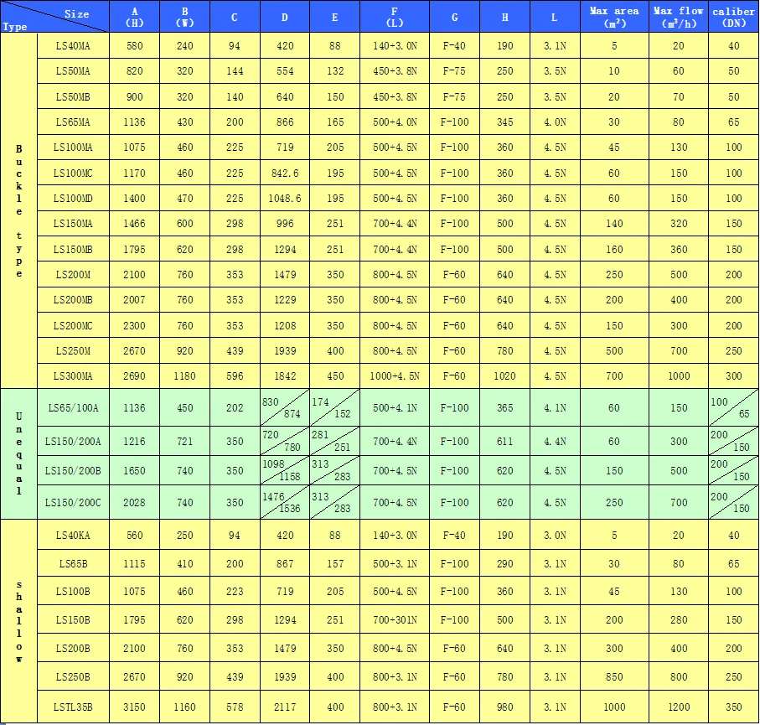Viewport: 760px width, 725px height.
Task: Click the 1000+4.5N value for LS300MA
Action: coord(395,375)
